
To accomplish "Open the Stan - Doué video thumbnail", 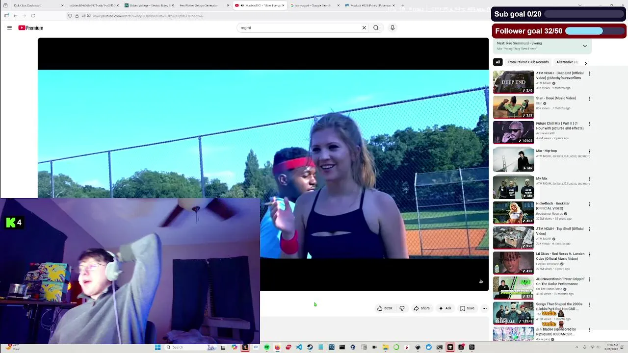I will click(x=513, y=107).
